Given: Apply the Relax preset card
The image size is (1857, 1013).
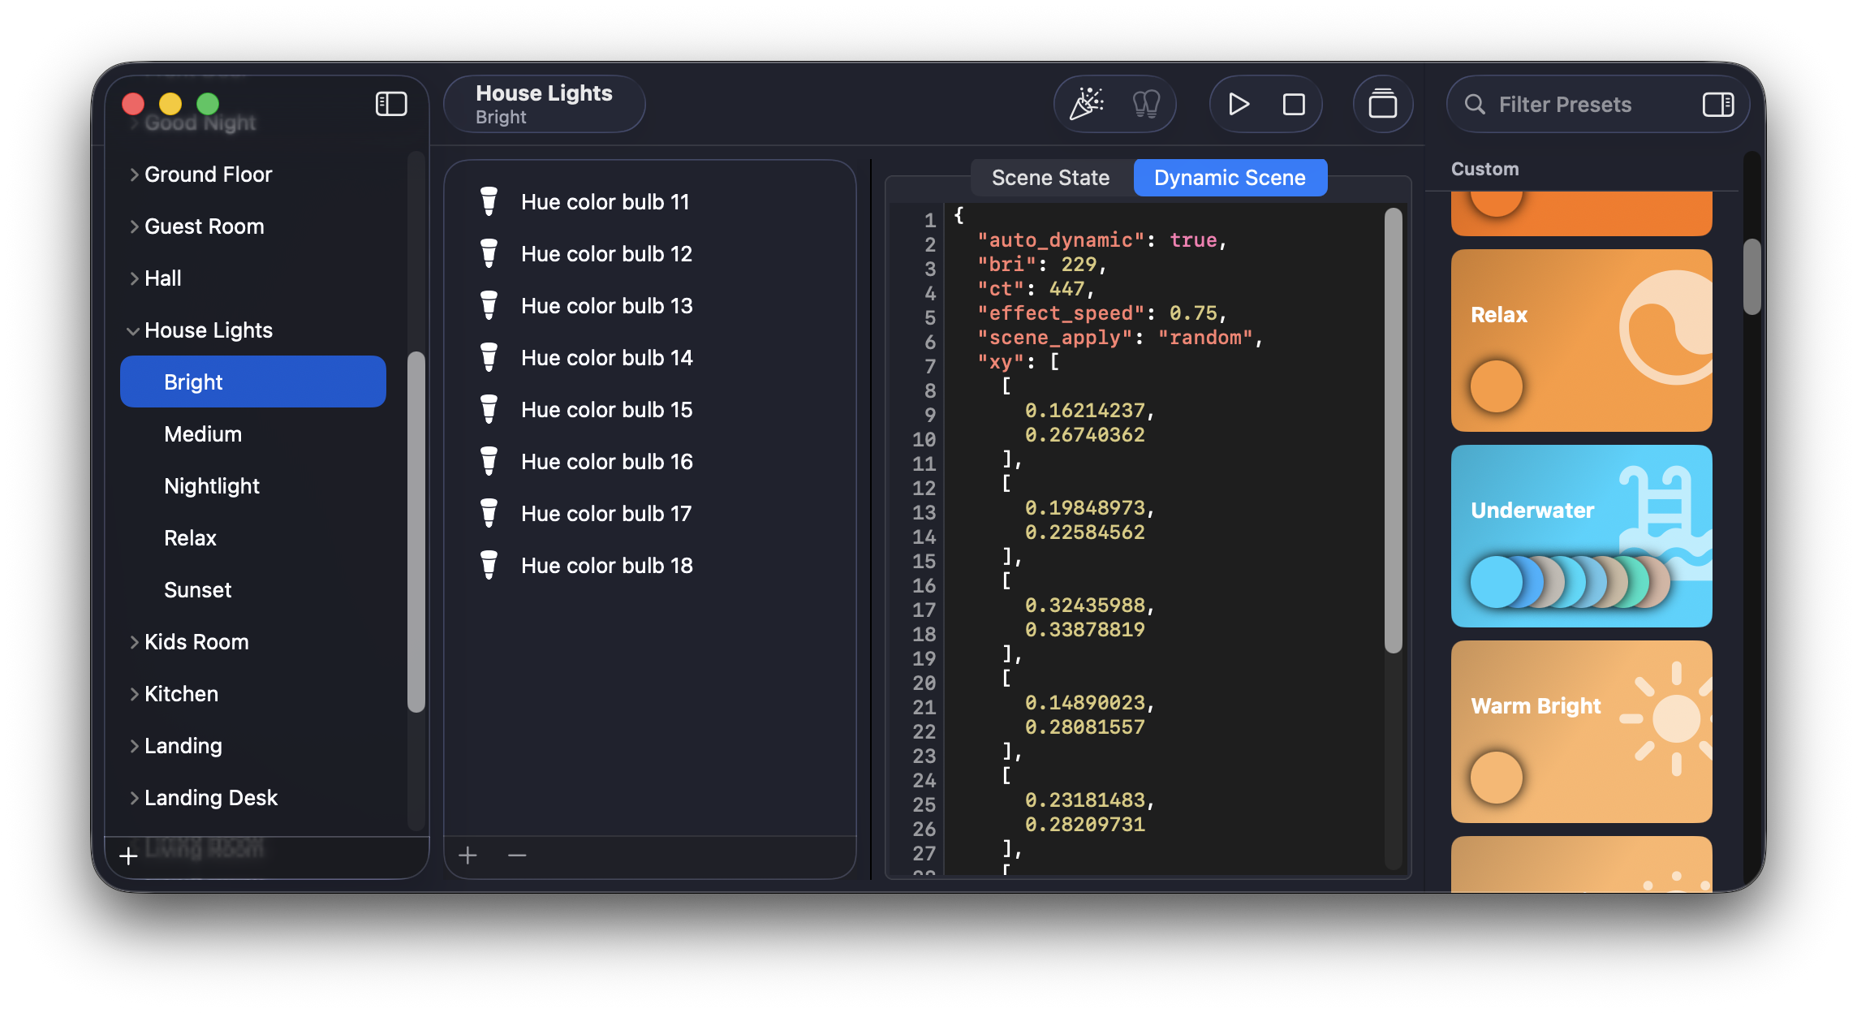Looking at the screenshot, I should tap(1581, 340).
